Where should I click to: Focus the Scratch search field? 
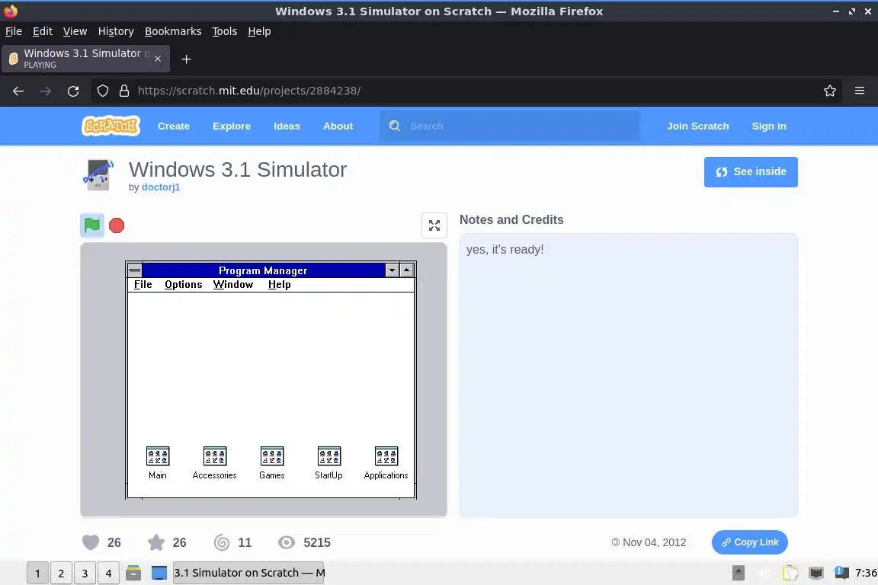(510, 126)
